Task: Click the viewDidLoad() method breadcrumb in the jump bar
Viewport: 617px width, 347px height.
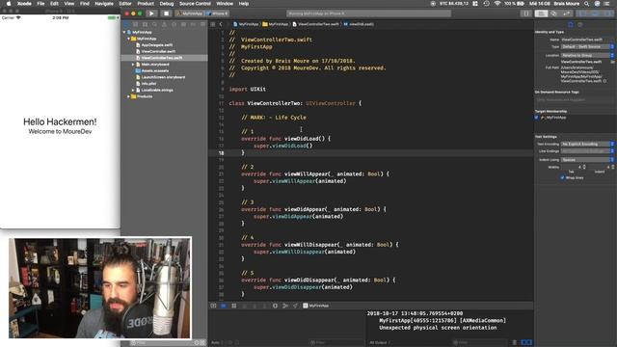Action: pos(359,24)
